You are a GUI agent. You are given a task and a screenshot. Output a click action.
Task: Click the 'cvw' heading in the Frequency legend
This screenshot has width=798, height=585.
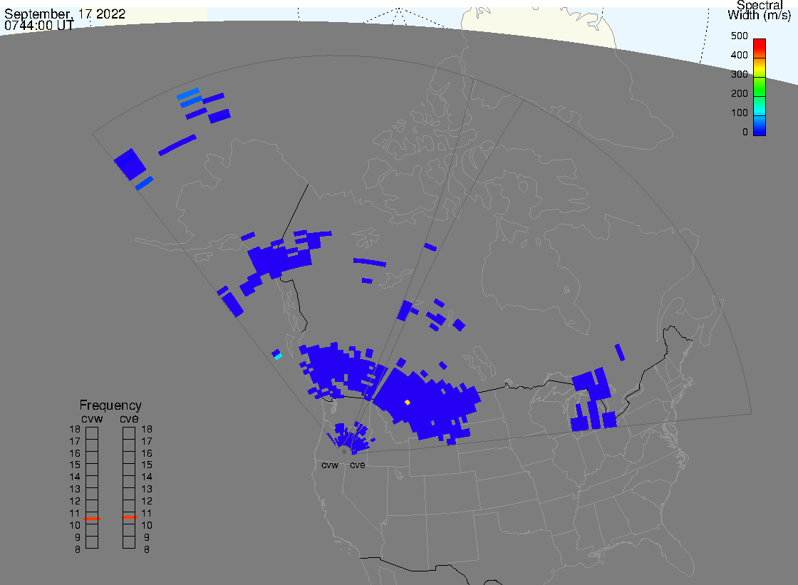coord(92,418)
